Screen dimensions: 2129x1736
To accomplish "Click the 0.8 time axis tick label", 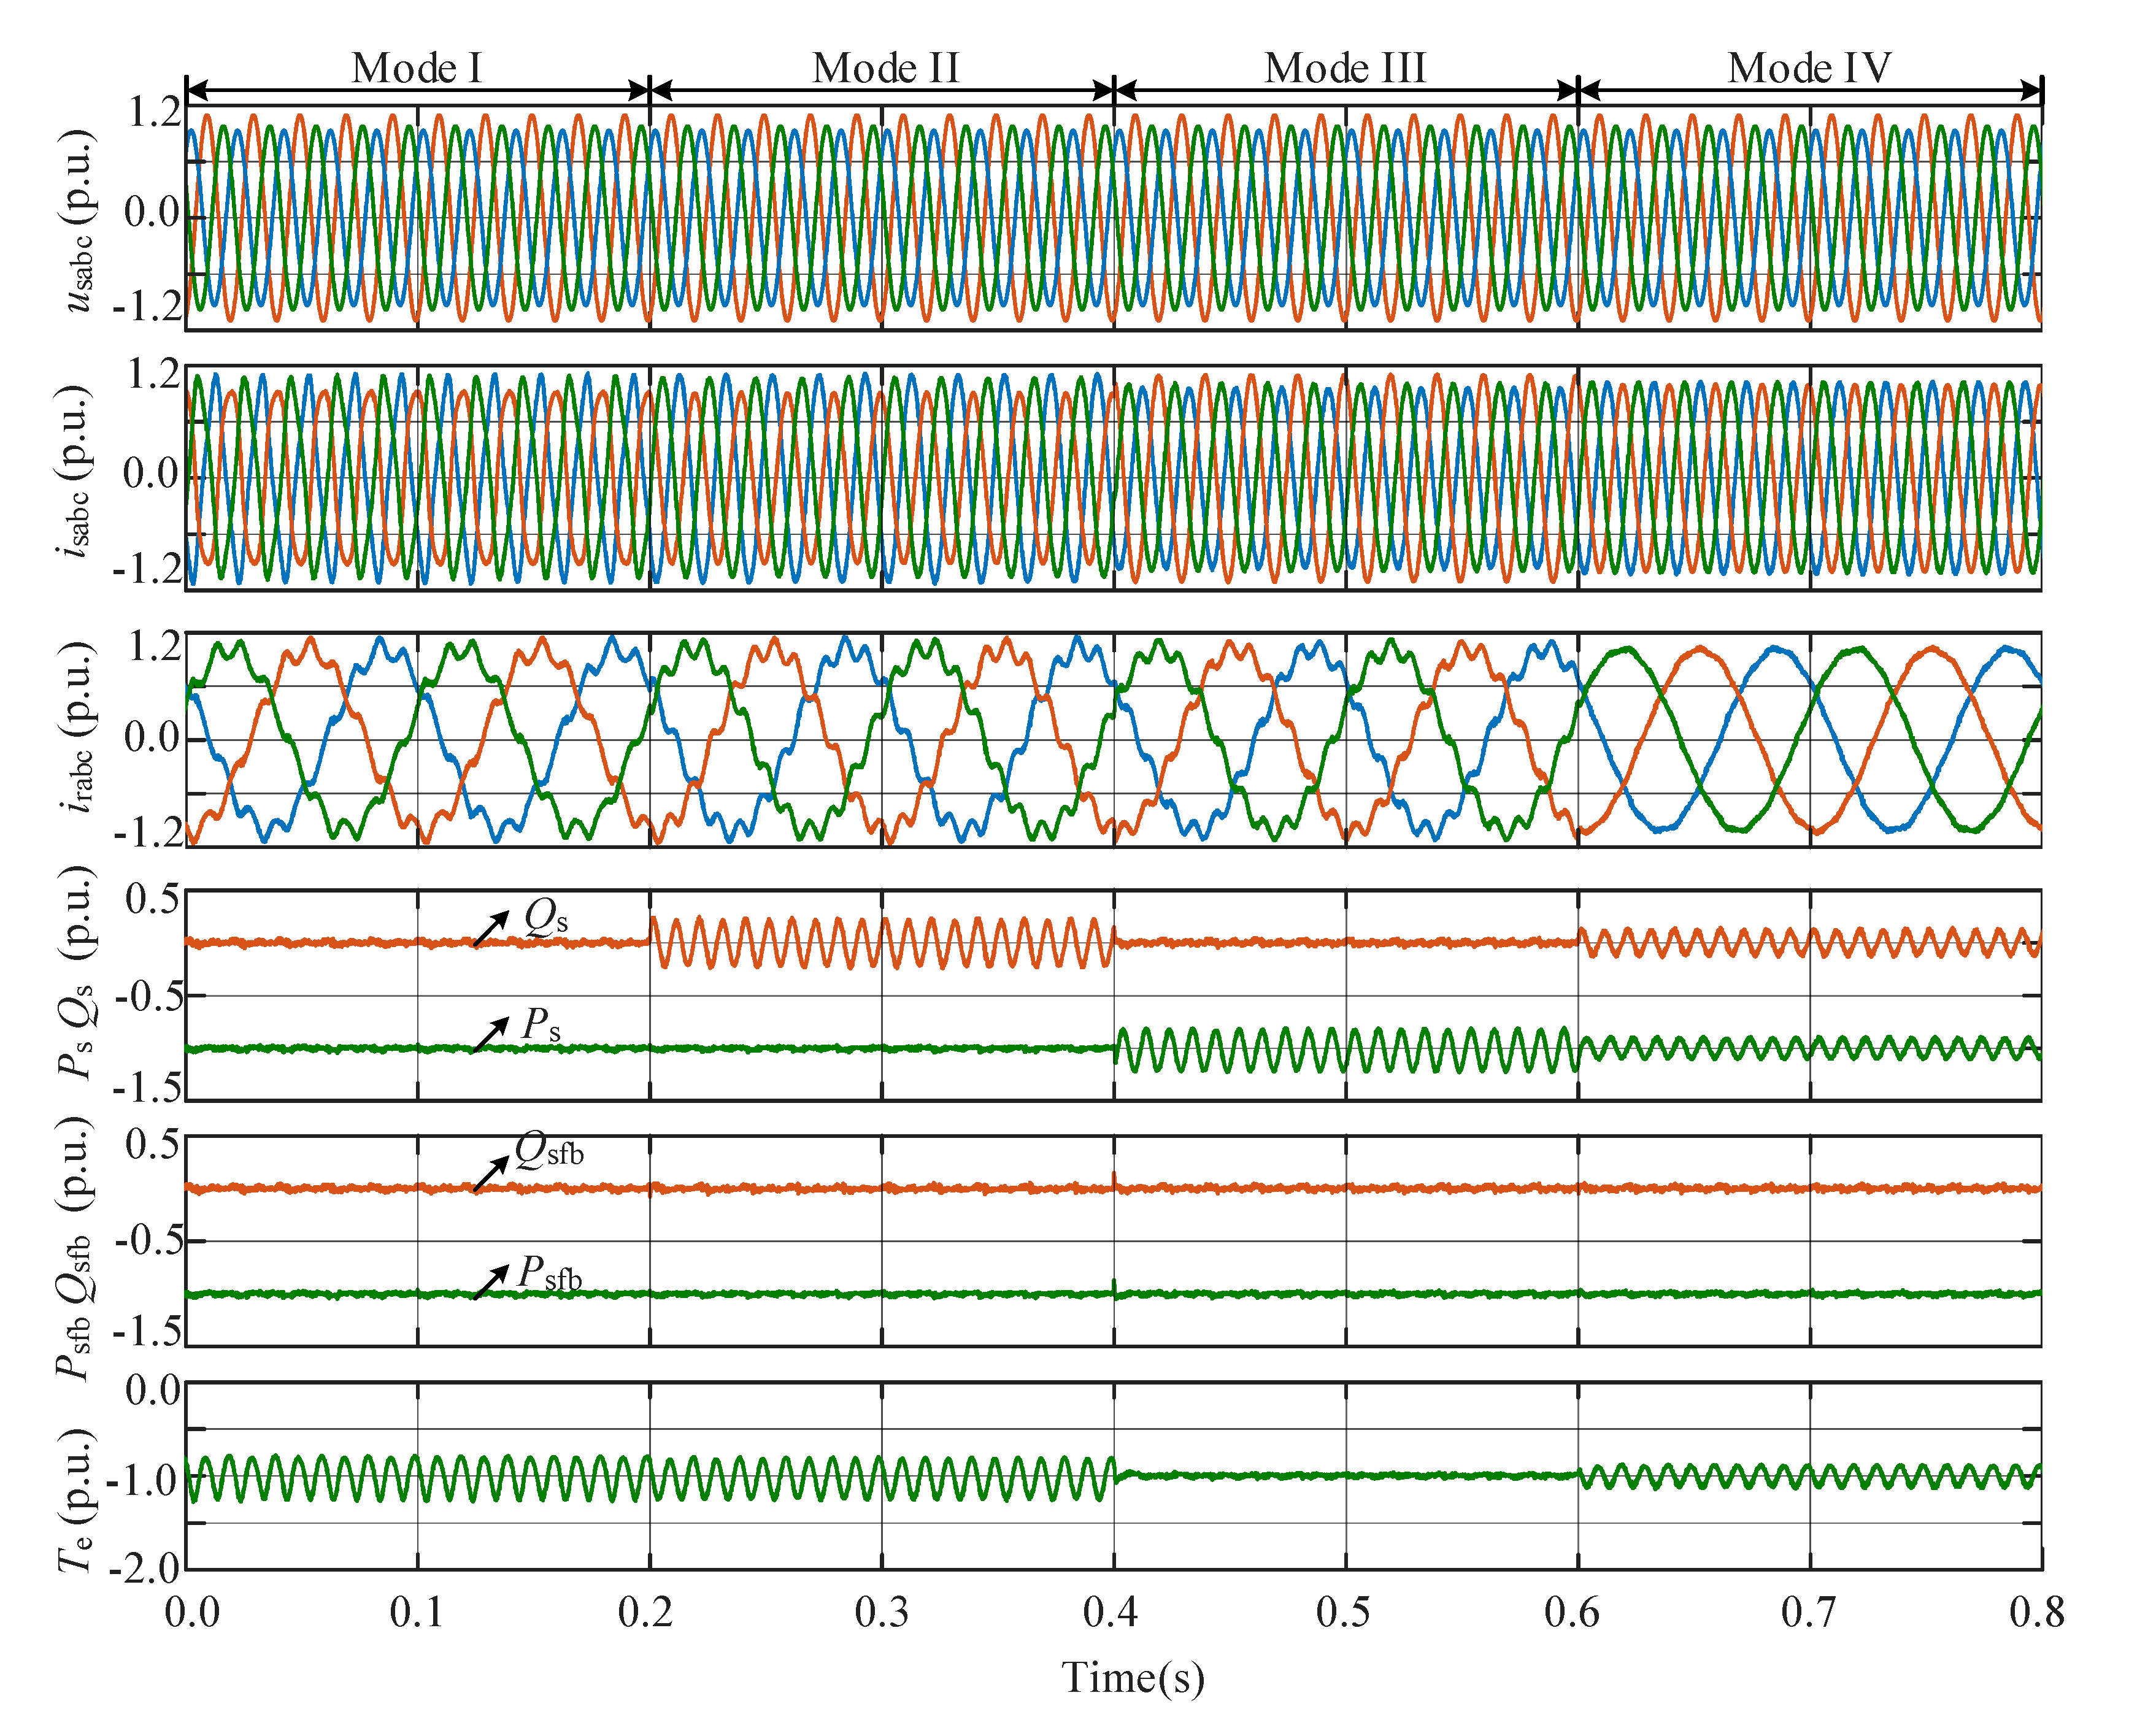I will click(x=2036, y=1612).
